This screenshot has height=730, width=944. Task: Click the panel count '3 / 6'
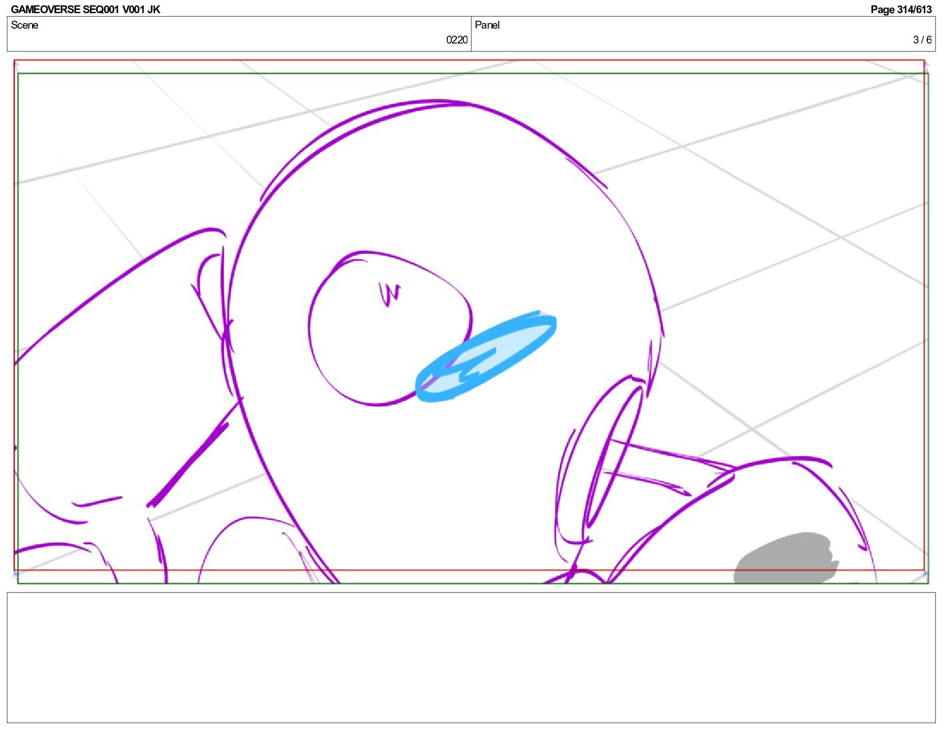(922, 40)
